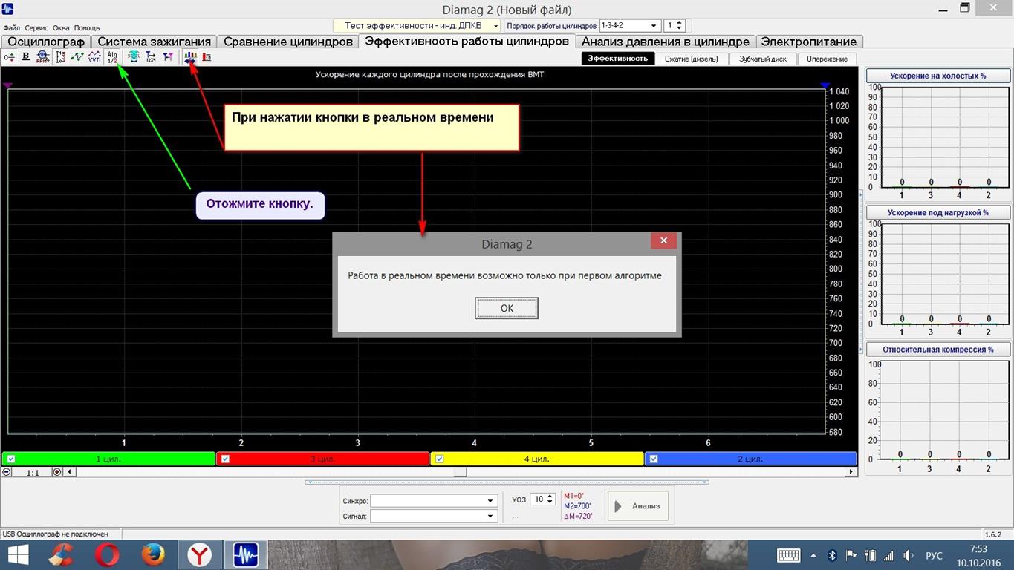Open the on-screen keyboard tray icon
This screenshot has width=1014, height=570.
click(788, 556)
